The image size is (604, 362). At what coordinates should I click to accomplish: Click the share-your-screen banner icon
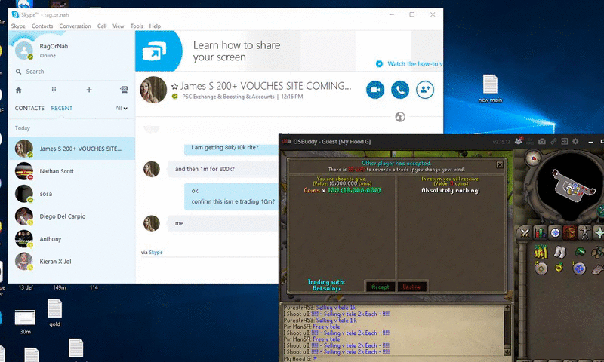(155, 51)
